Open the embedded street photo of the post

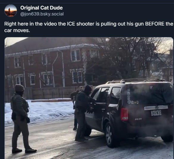pyautogui.click(x=89, y=98)
